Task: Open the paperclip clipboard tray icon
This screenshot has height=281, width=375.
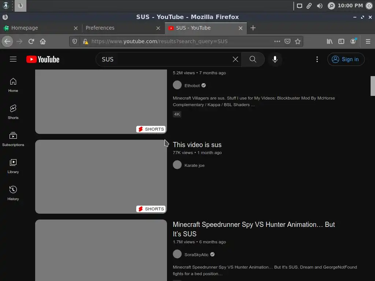Action: tap(309, 6)
